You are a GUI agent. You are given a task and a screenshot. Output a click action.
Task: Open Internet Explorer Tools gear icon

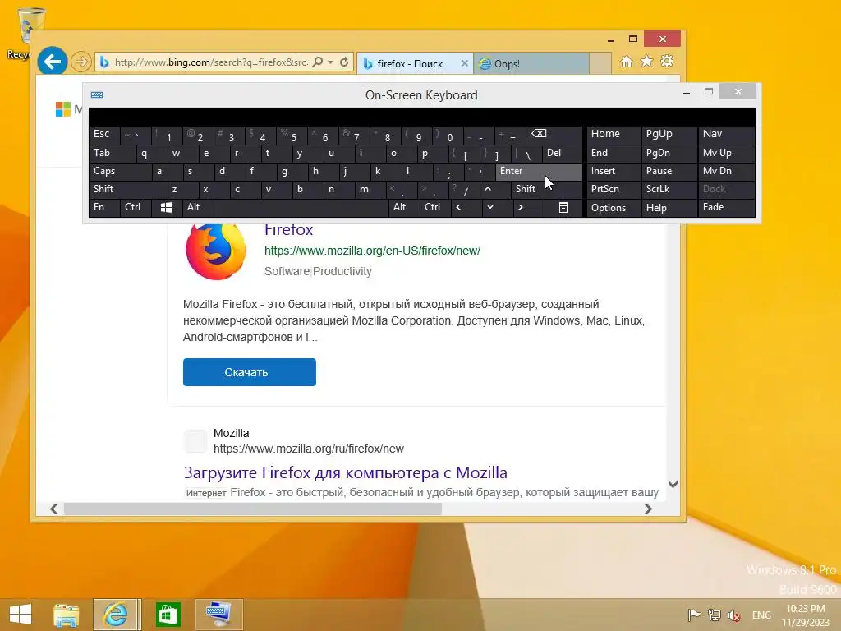pyautogui.click(x=667, y=62)
